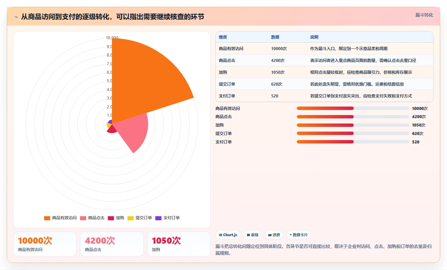Toggle the 加购 legend item
This screenshot has width=447, height=270.
116,218
